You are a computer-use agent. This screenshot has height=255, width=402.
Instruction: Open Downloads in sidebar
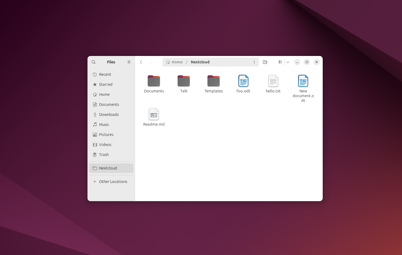point(111,115)
